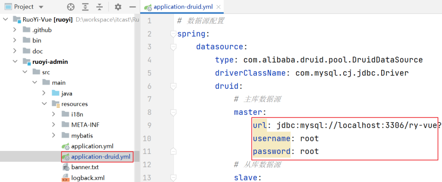442x182 pixels.
Task: Select the mybatis folder
Action: tap(82, 135)
